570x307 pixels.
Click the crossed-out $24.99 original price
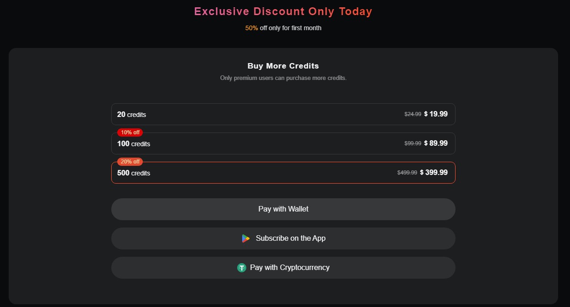click(413, 114)
